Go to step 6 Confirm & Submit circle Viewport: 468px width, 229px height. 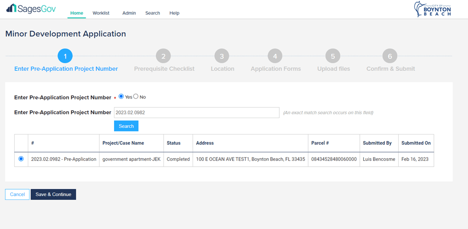pos(390,56)
